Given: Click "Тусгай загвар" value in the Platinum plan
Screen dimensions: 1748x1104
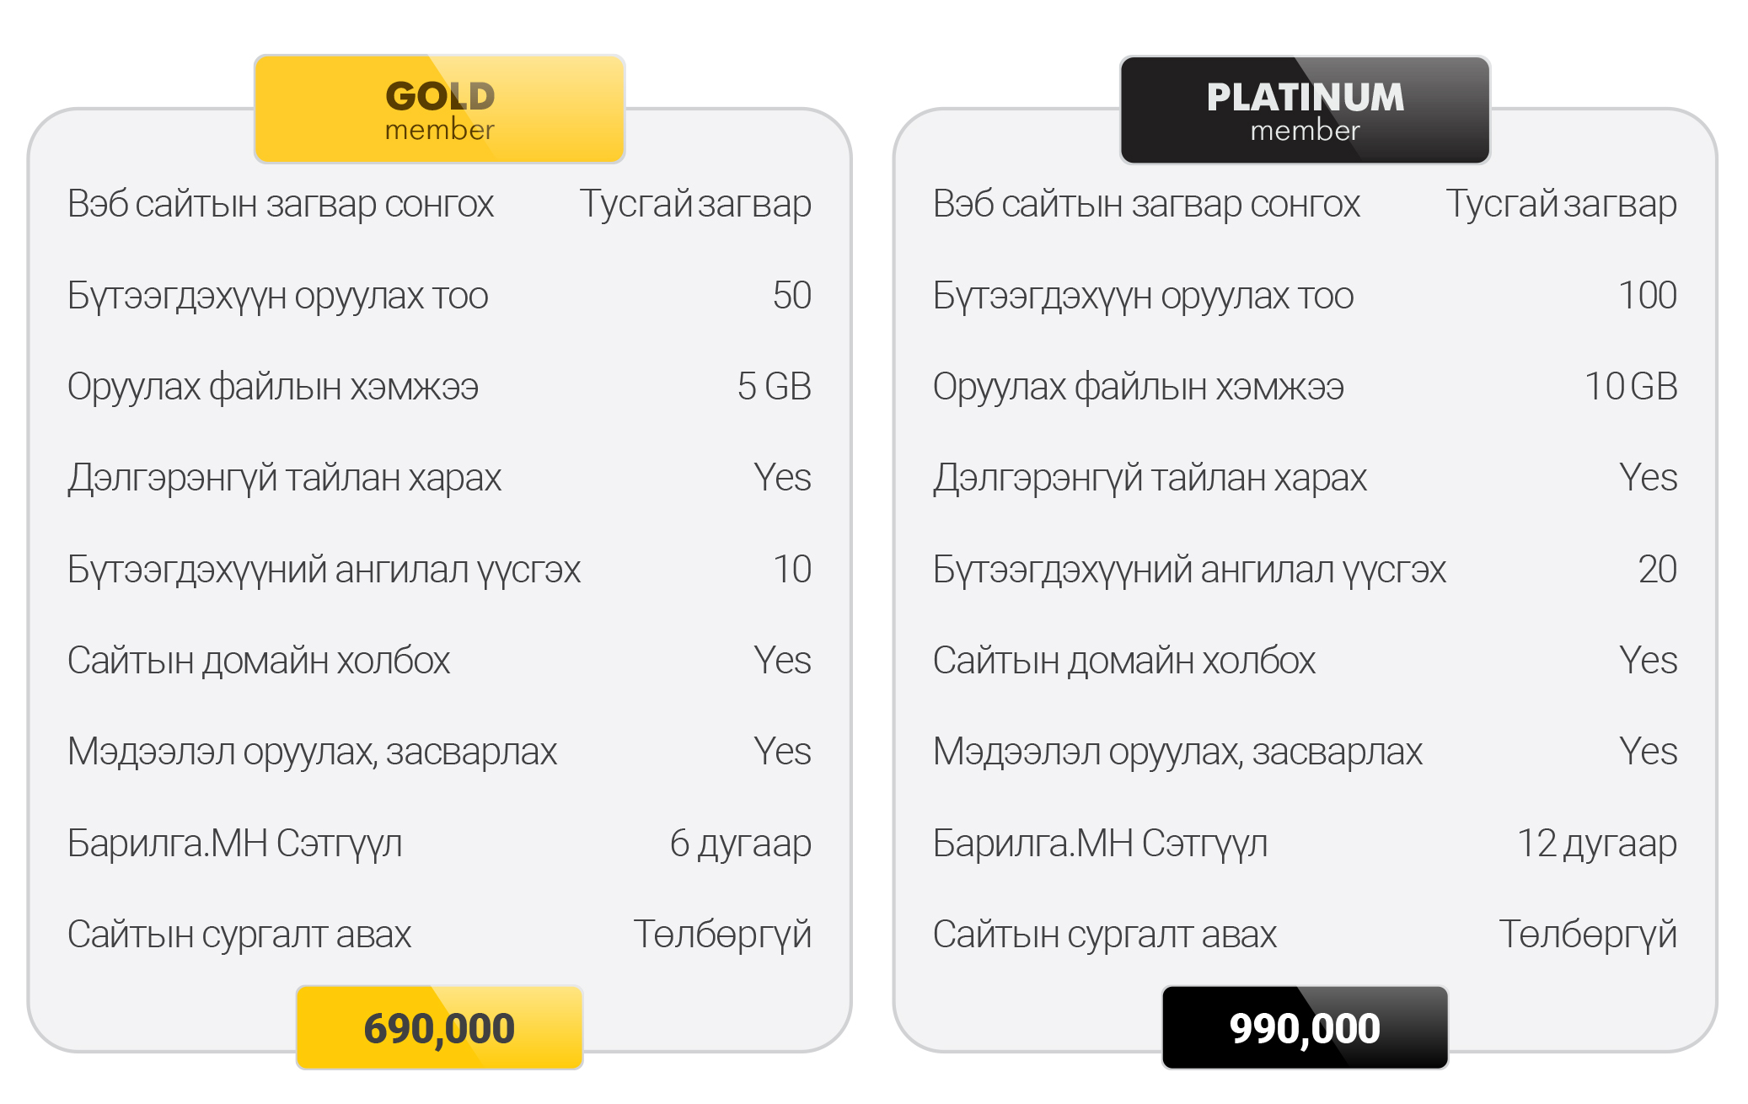Looking at the screenshot, I should pyautogui.click(x=1561, y=204).
